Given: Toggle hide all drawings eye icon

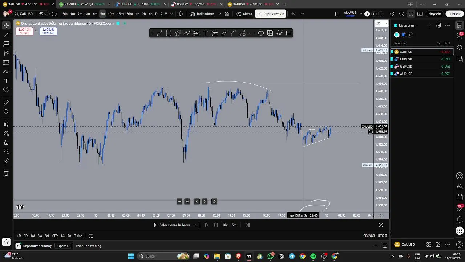Looking at the screenshot, I should point(6,151).
